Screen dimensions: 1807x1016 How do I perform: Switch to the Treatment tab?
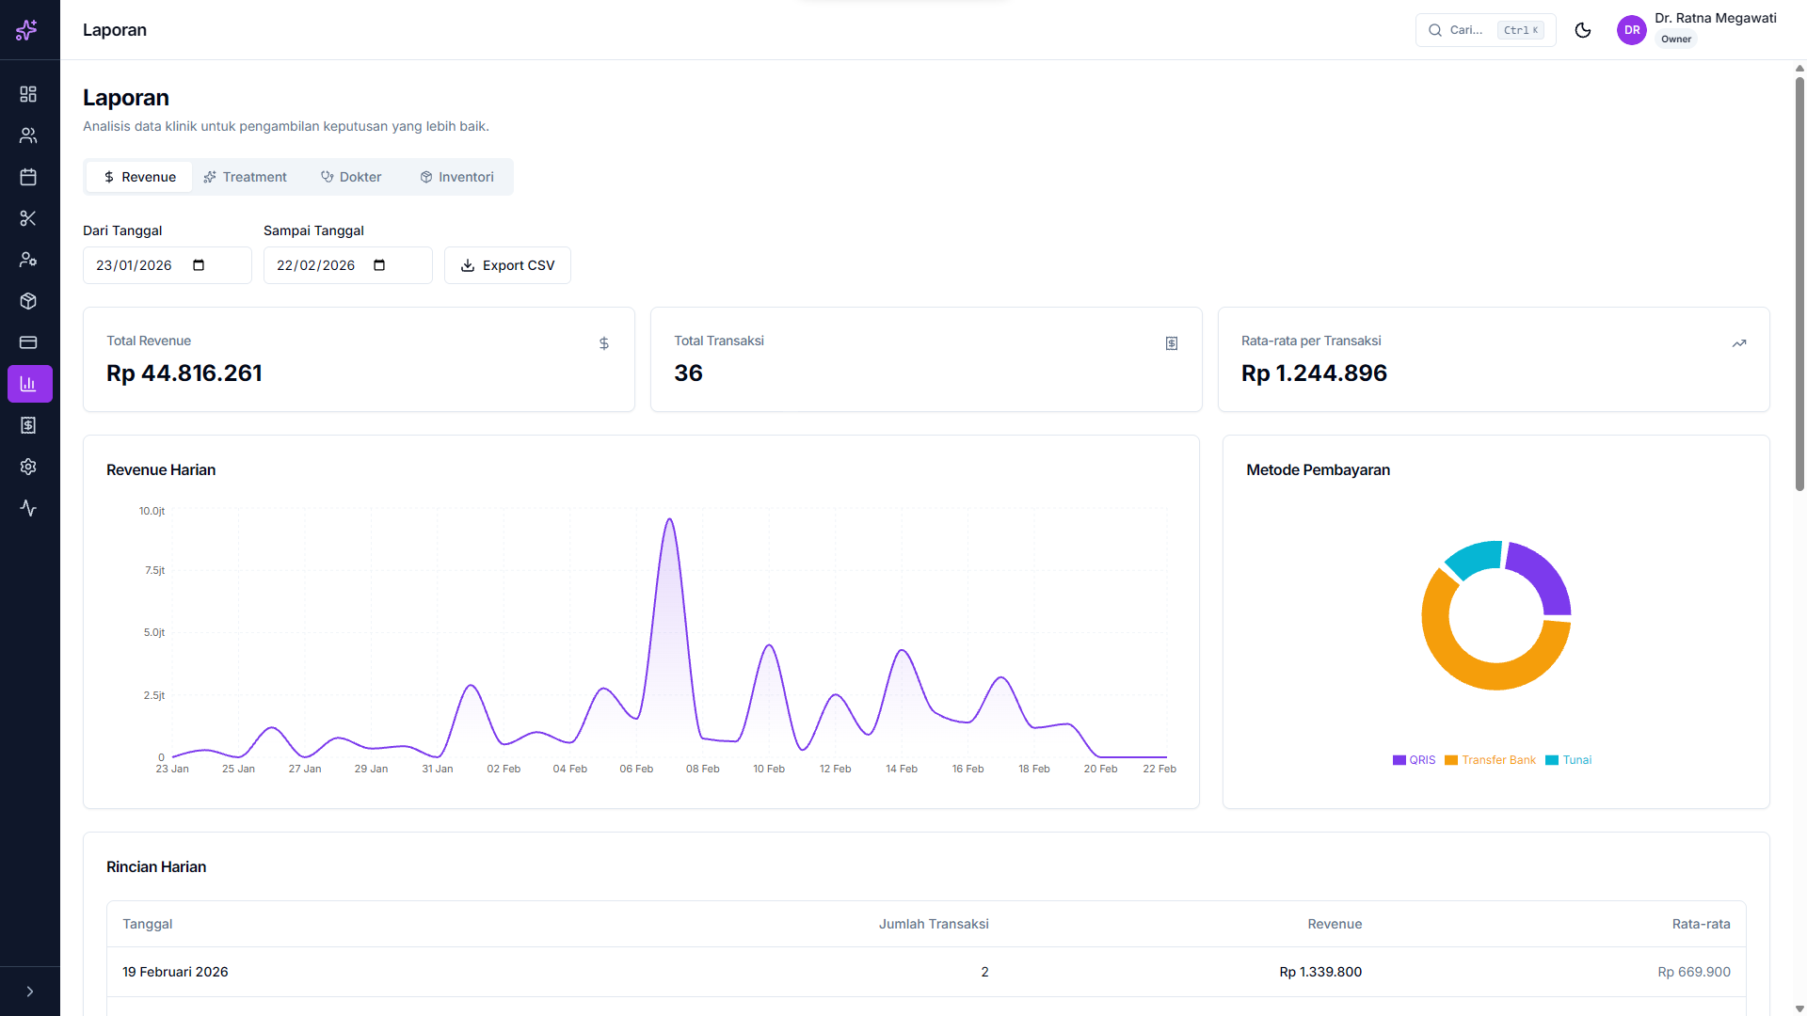tap(246, 177)
